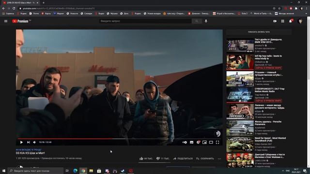The image size is (310, 174).
Task: Open the BMW X5M 2015 test drive thumbnail
Action: (x=240, y=46)
